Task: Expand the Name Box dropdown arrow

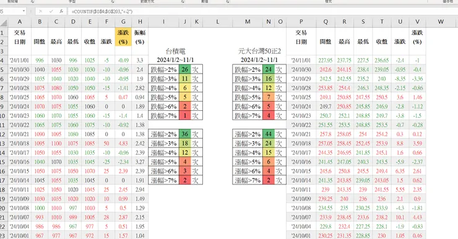Action: click(24, 11)
